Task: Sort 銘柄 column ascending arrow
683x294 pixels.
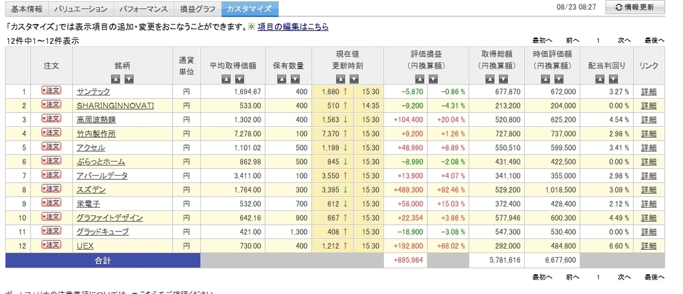Action: tap(116, 79)
